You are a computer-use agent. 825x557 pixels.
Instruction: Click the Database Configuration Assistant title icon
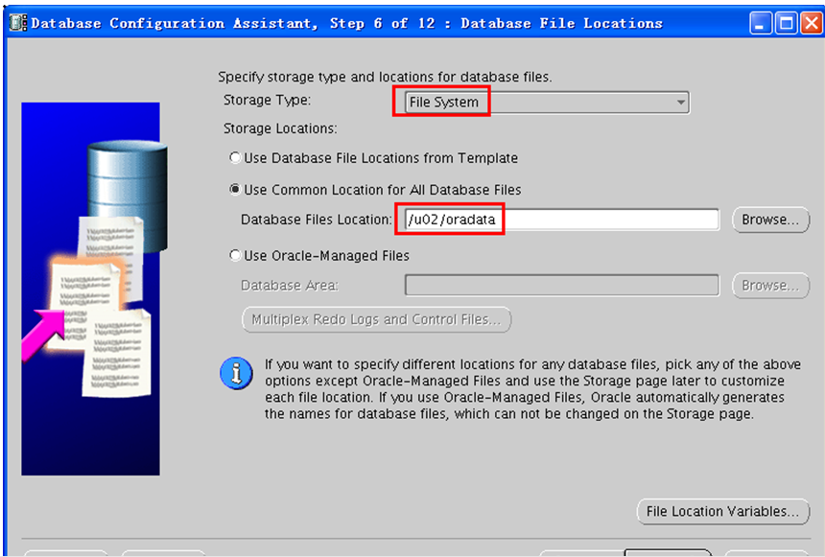tap(18, 23)
